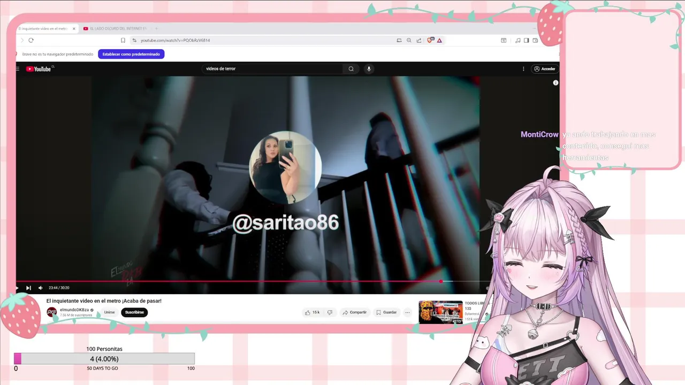Dislike the video with thumbs down
The height and width of the screenshot is (385, 685).
330,312
